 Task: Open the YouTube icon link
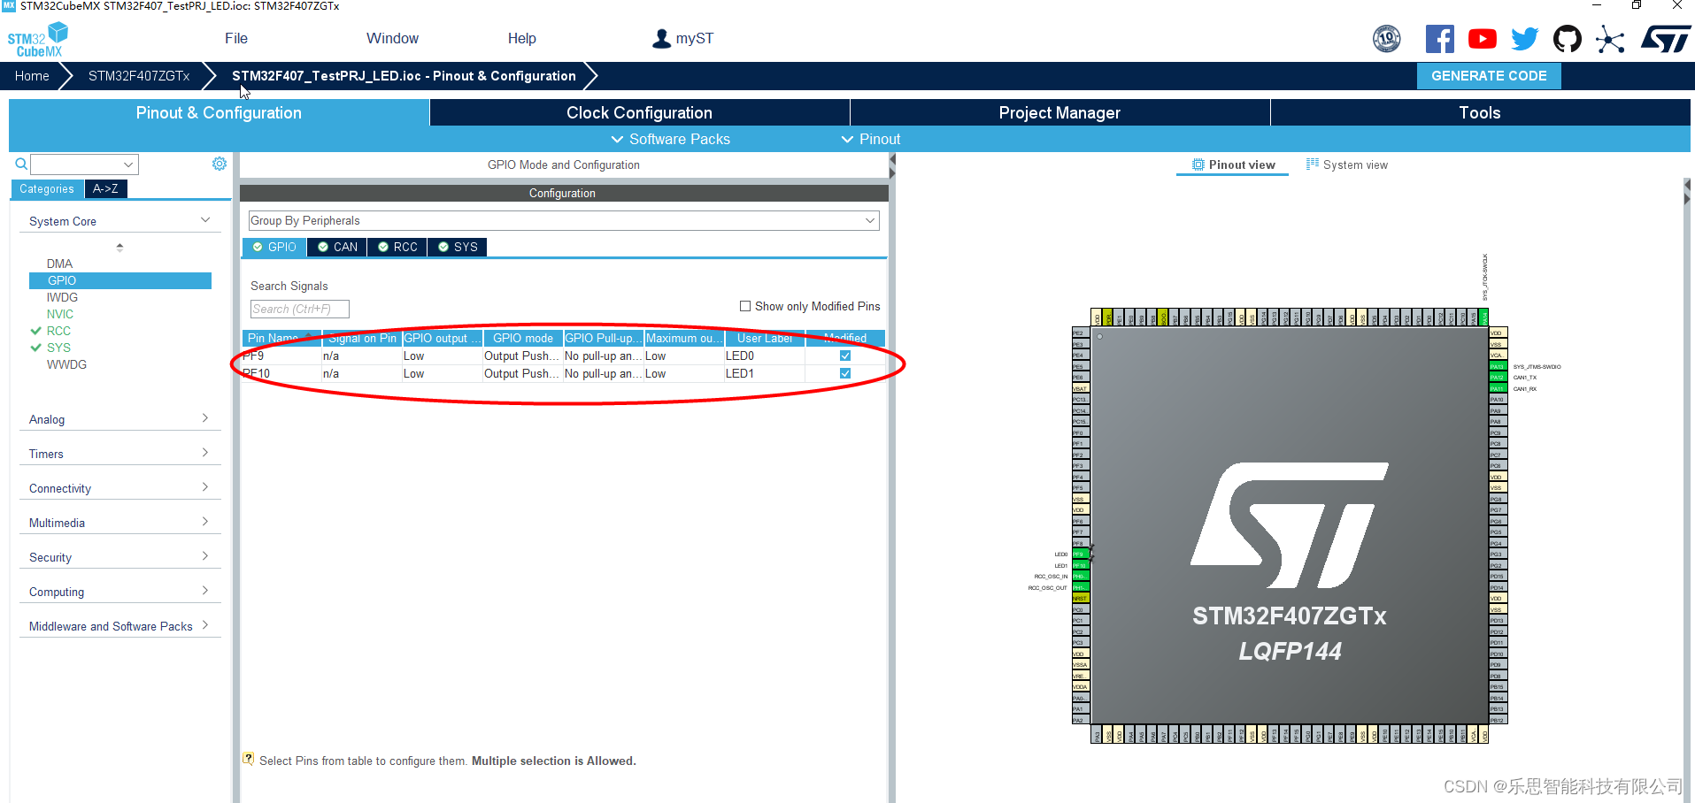click(x=1482, y=39)
